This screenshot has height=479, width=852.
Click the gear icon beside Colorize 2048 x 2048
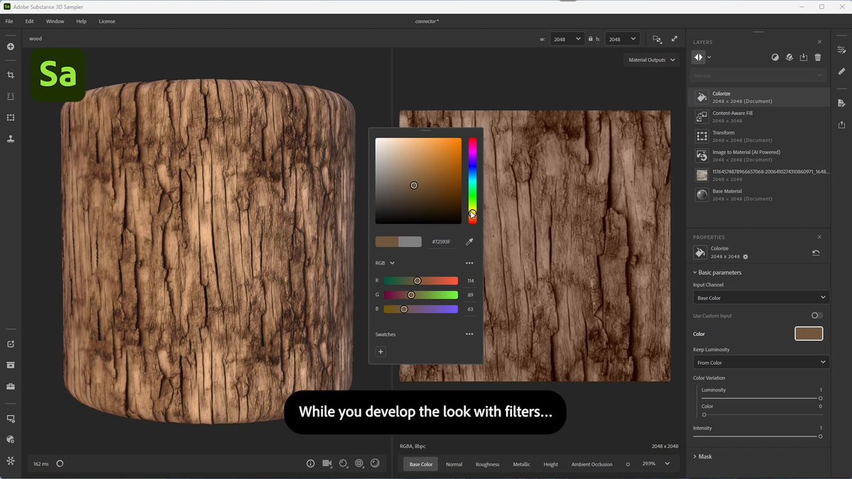click(x=745, y=257)
